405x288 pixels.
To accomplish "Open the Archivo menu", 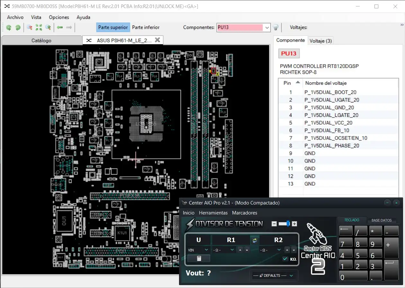I will click(15, 17).
